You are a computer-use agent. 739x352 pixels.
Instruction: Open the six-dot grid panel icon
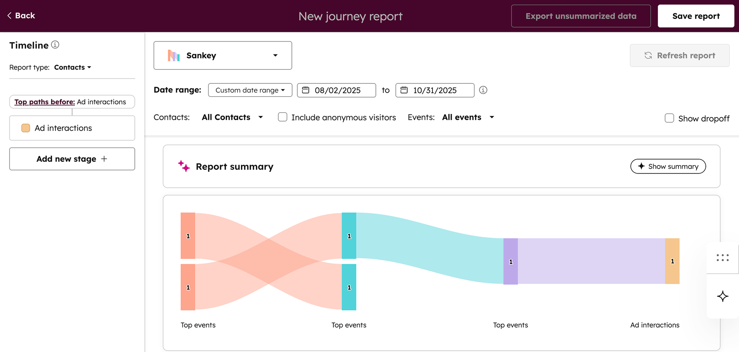point(723,258)
